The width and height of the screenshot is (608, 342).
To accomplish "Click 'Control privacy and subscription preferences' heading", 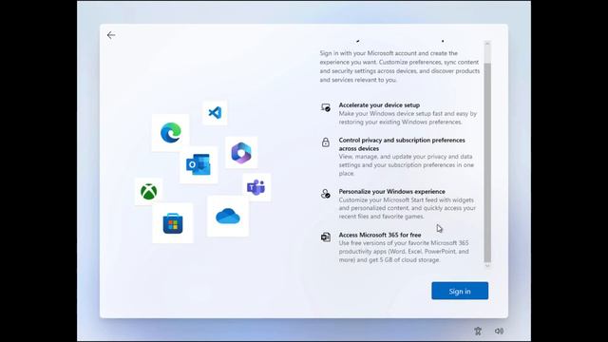I will coord(402,144).
